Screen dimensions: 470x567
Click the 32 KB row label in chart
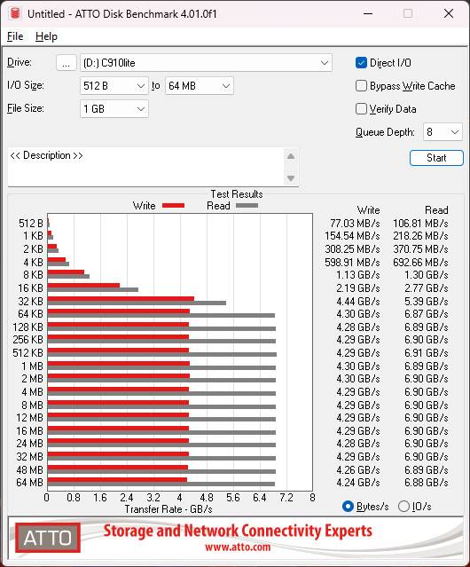coord(31,301)
